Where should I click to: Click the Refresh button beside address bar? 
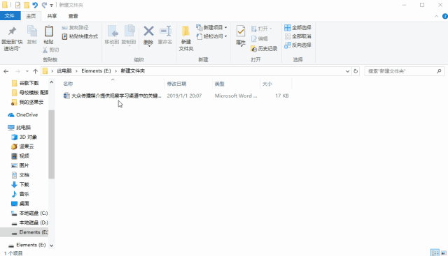point(356,71)
